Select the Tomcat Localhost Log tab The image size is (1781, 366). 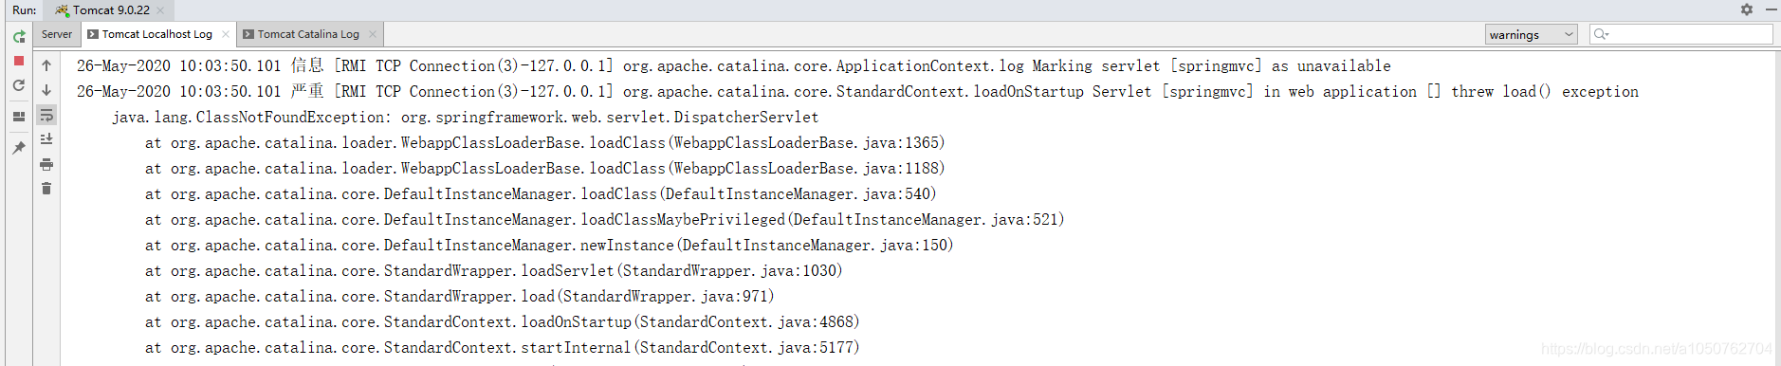157,34
